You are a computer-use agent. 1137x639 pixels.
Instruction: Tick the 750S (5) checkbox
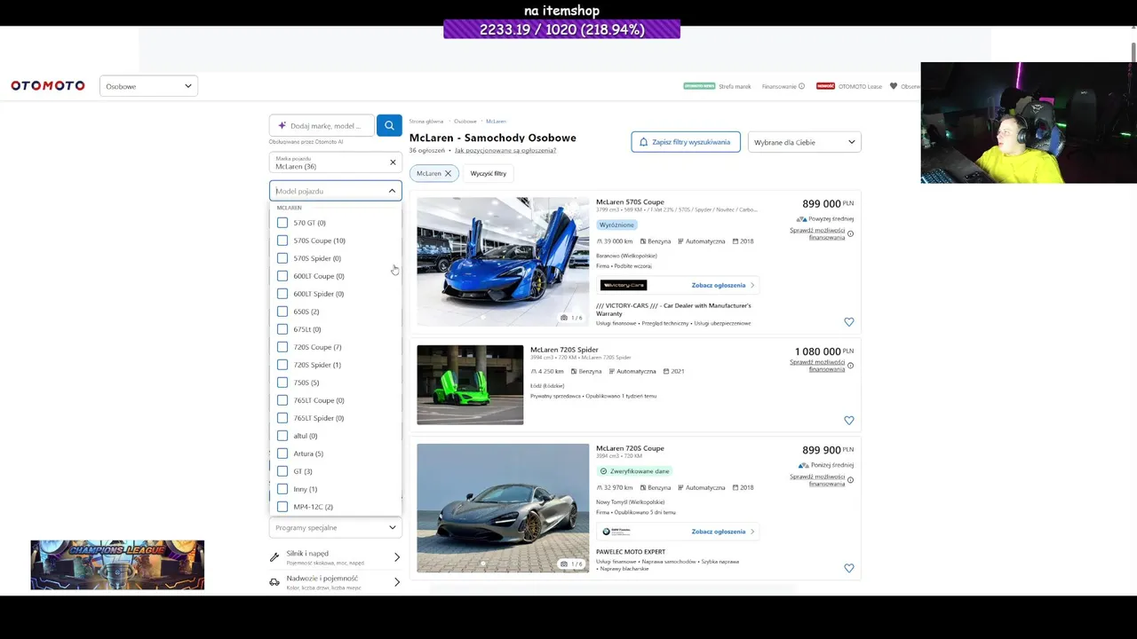282,383
